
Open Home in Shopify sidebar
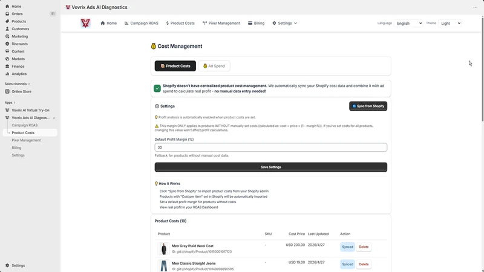(16, 6)
